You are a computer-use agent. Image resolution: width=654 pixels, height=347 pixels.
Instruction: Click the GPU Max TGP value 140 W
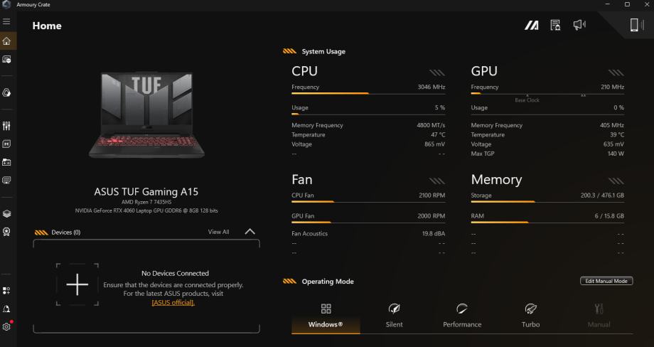pos(616,154)
